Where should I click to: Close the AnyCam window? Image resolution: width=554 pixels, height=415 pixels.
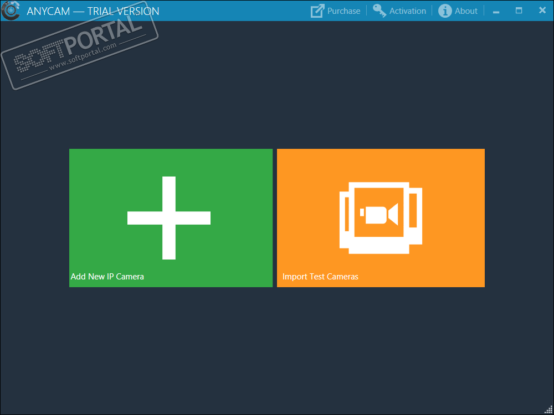click(x=542, y=11)
